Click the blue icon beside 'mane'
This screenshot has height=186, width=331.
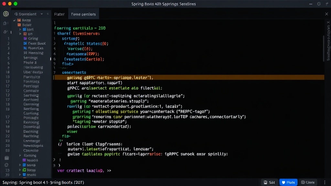pyautogui.click(x=24, y=175)
